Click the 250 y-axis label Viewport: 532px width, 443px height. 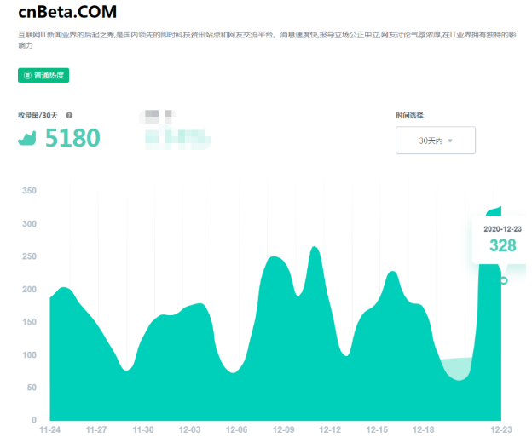pyautogui.click(x=29, y=256)
